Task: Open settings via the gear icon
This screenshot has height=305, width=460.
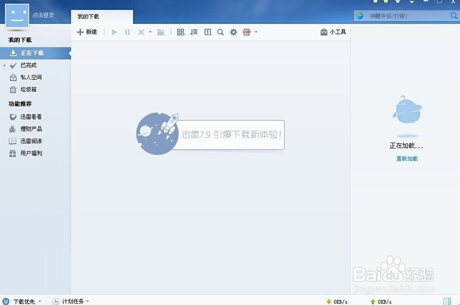Action: (x=233, y=32)
